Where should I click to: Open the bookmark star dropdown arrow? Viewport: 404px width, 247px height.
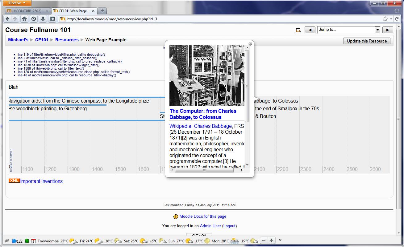coord(391,19)
